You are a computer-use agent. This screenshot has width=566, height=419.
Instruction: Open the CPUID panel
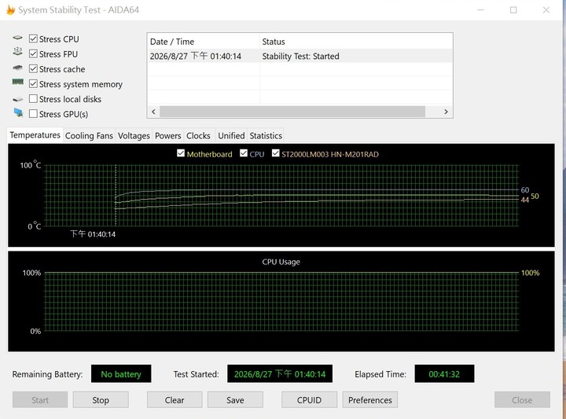(309, 400)
